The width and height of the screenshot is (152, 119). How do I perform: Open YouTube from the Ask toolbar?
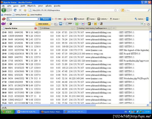pos(68,19)
